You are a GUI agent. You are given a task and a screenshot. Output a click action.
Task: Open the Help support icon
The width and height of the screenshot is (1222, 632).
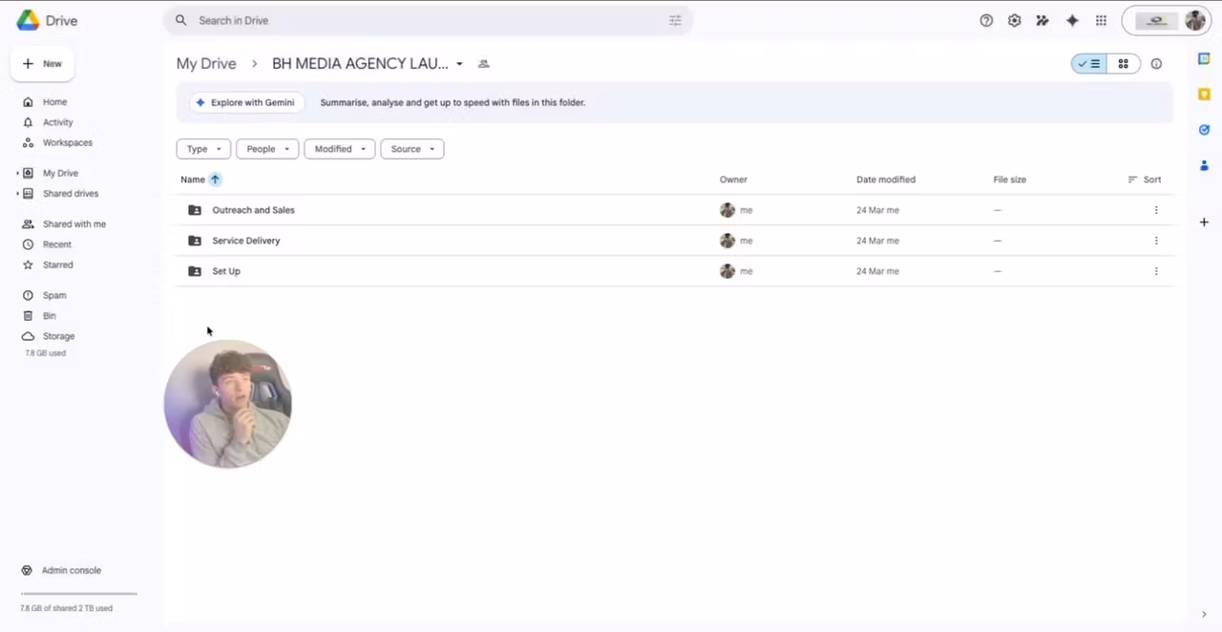[x=986, y=20]
